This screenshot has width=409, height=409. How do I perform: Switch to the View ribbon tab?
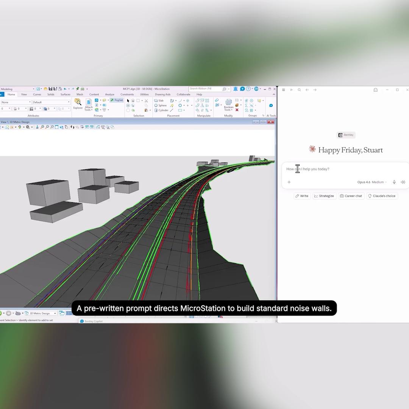point(24,94)
